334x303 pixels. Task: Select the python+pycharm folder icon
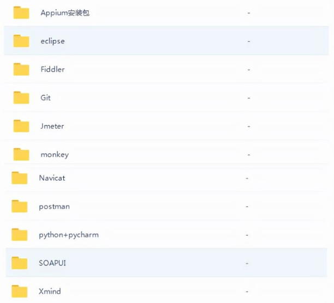pyautogui.click(x=20, y=234)
